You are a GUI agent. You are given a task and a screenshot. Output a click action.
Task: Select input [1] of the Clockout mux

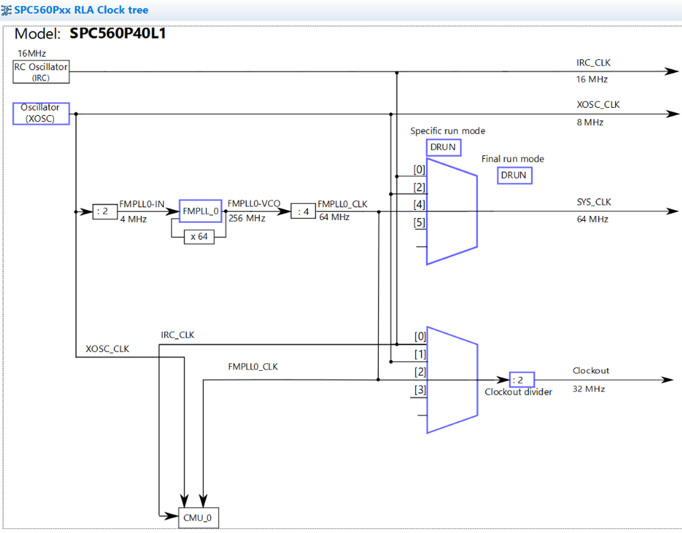tap(420, 354)
